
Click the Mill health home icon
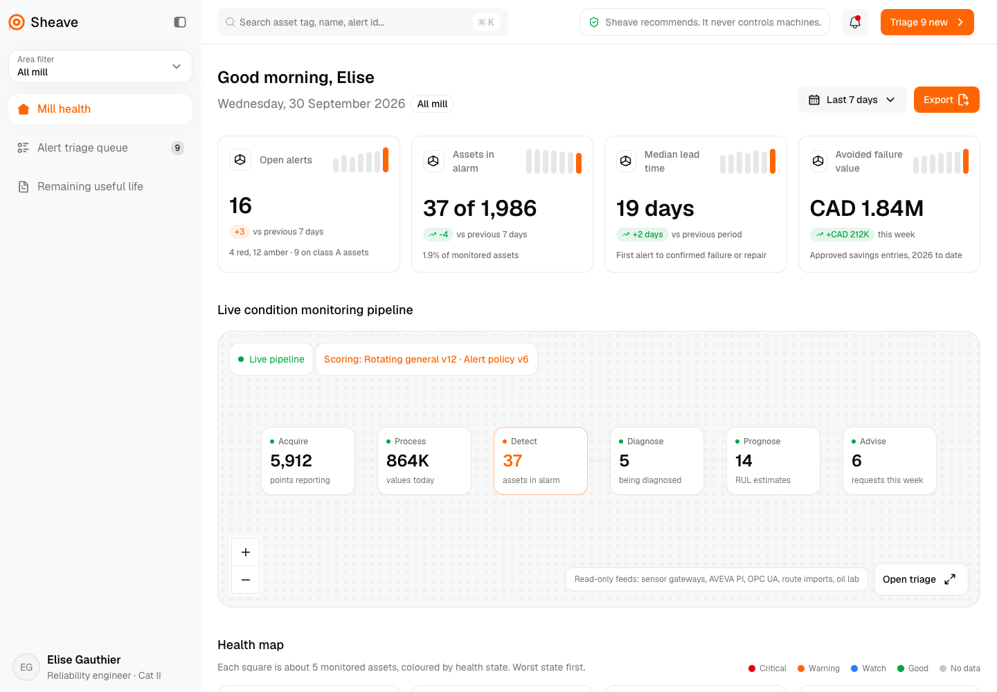point(24,109)
